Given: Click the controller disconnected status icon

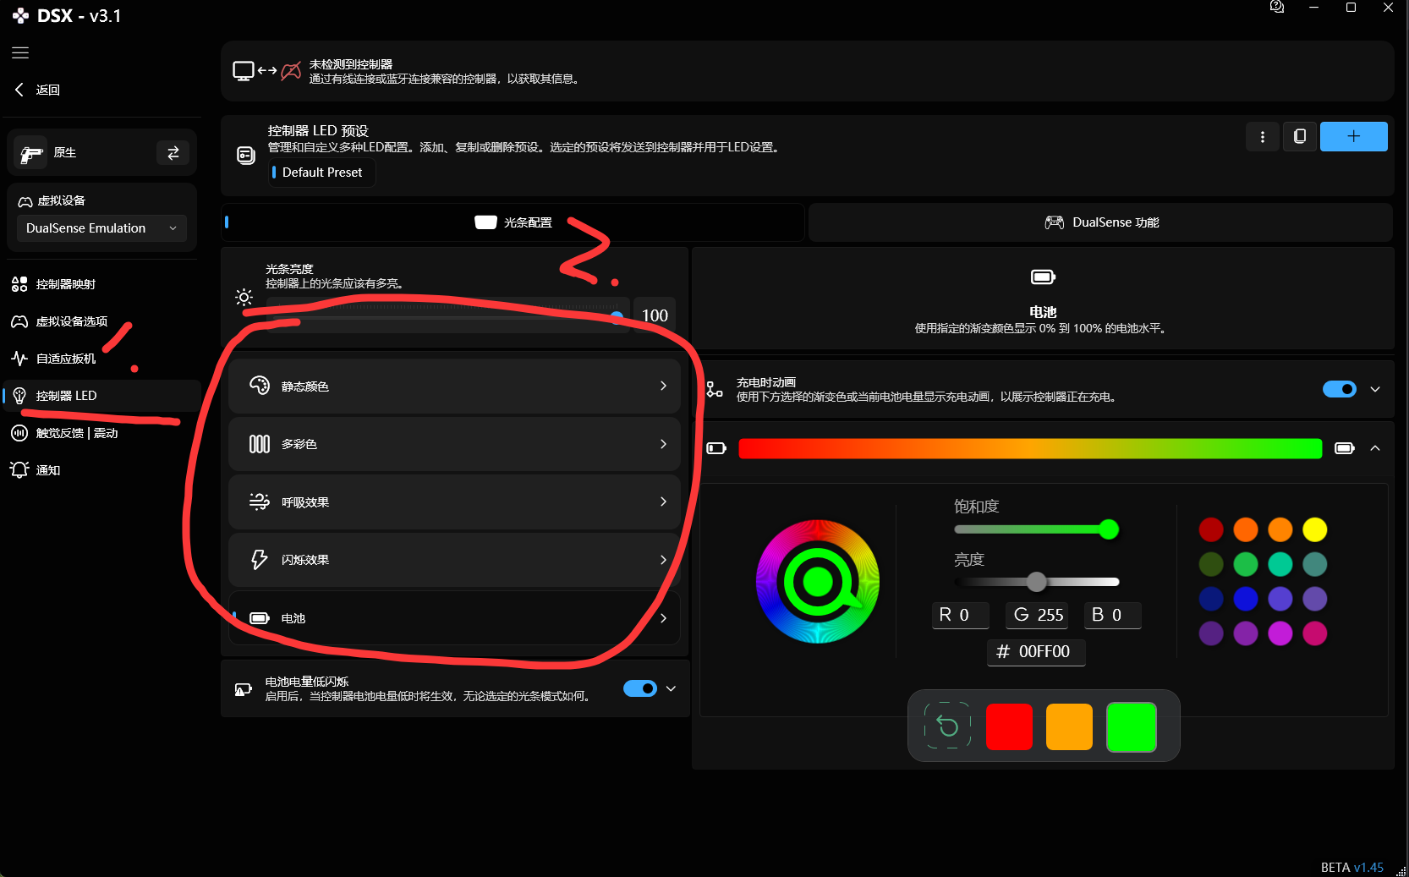Looking at the screenshot, I should [291, 71].
